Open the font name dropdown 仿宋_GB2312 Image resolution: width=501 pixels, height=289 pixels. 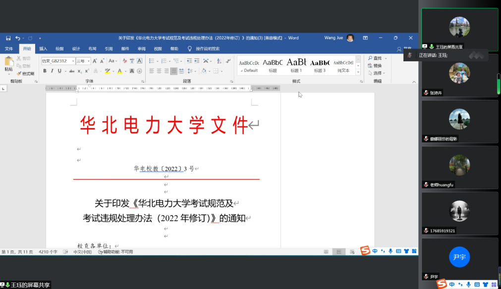(x=57, y=61)
